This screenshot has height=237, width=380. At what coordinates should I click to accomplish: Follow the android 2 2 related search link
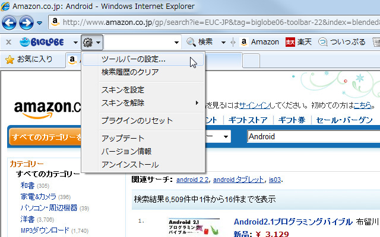192,180
